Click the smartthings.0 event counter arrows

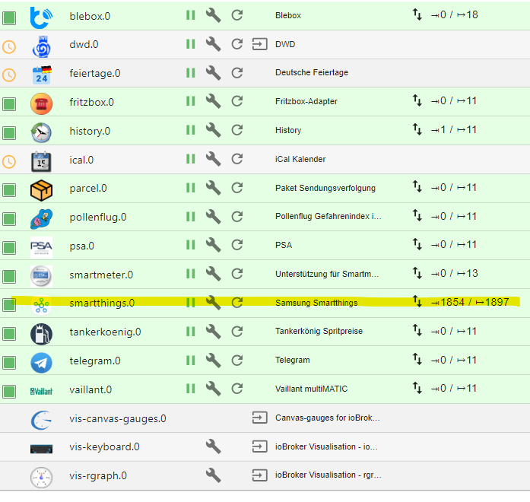point(417,302)
